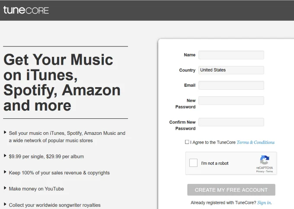Image resolution: width=294 pixels, height=209 pixels.
Task: Select the Confirm New Password field
Action: (x=231, y=122)
